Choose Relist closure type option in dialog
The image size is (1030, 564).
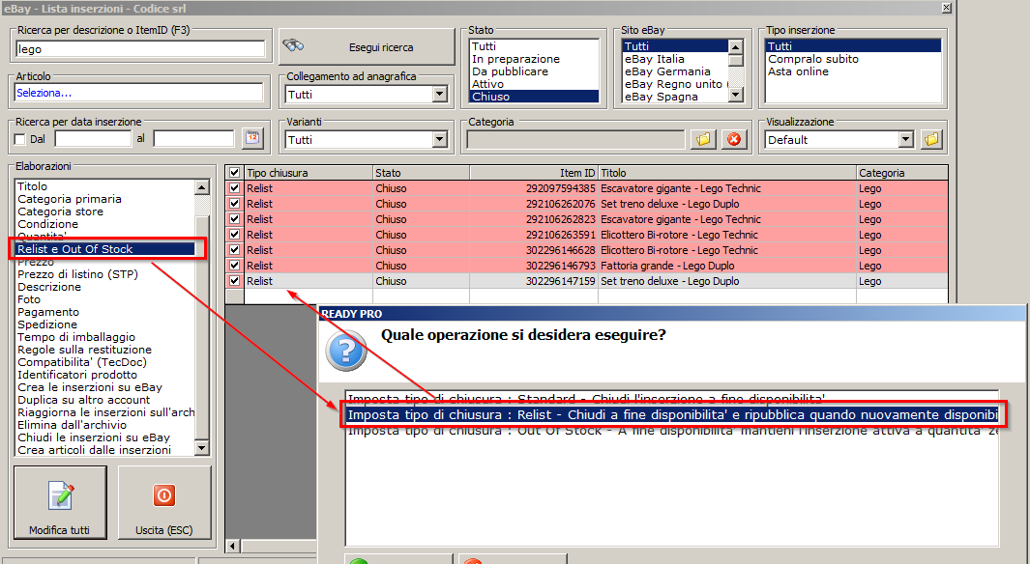672,415
